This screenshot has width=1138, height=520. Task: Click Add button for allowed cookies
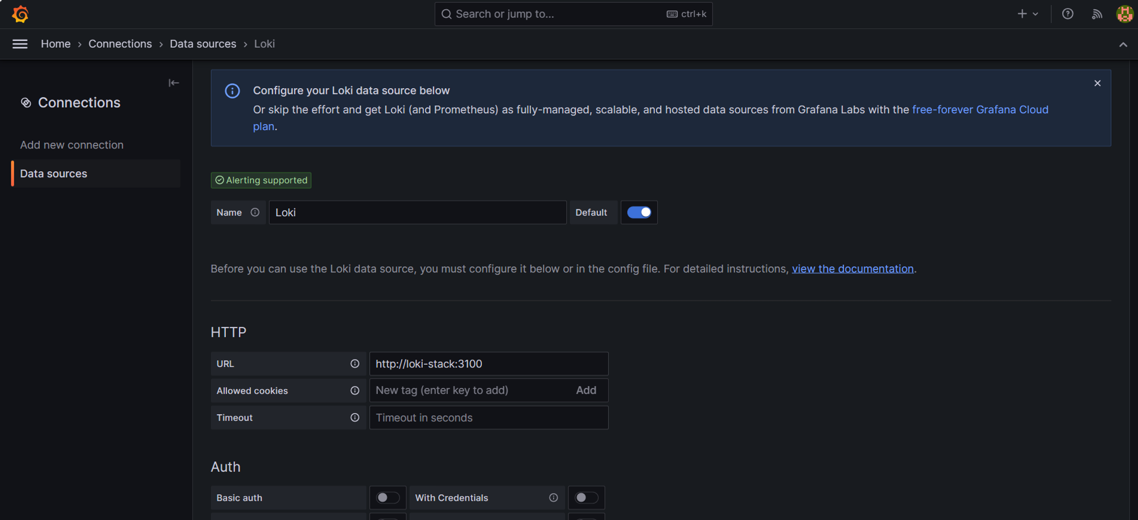pyautogui.click(x=586, y=390)
